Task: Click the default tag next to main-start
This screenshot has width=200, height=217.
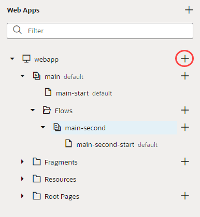Action: [102, 93]
